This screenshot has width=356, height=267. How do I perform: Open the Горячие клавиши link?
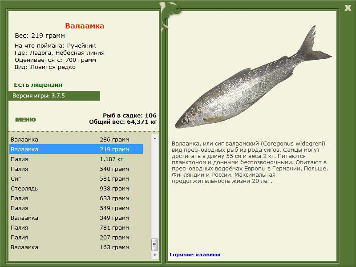coord(194,255)
